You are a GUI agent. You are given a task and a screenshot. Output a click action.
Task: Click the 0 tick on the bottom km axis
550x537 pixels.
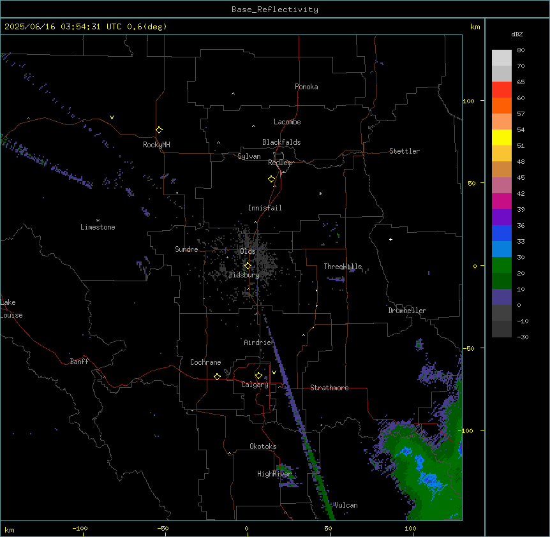coord(246,528)
